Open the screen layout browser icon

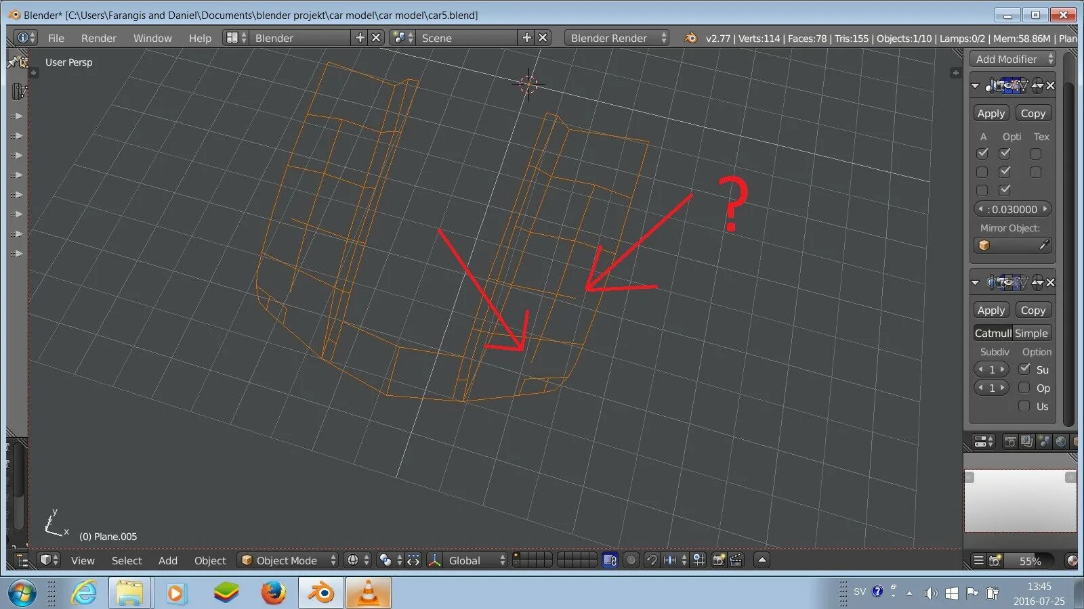(x=236, y=38)
